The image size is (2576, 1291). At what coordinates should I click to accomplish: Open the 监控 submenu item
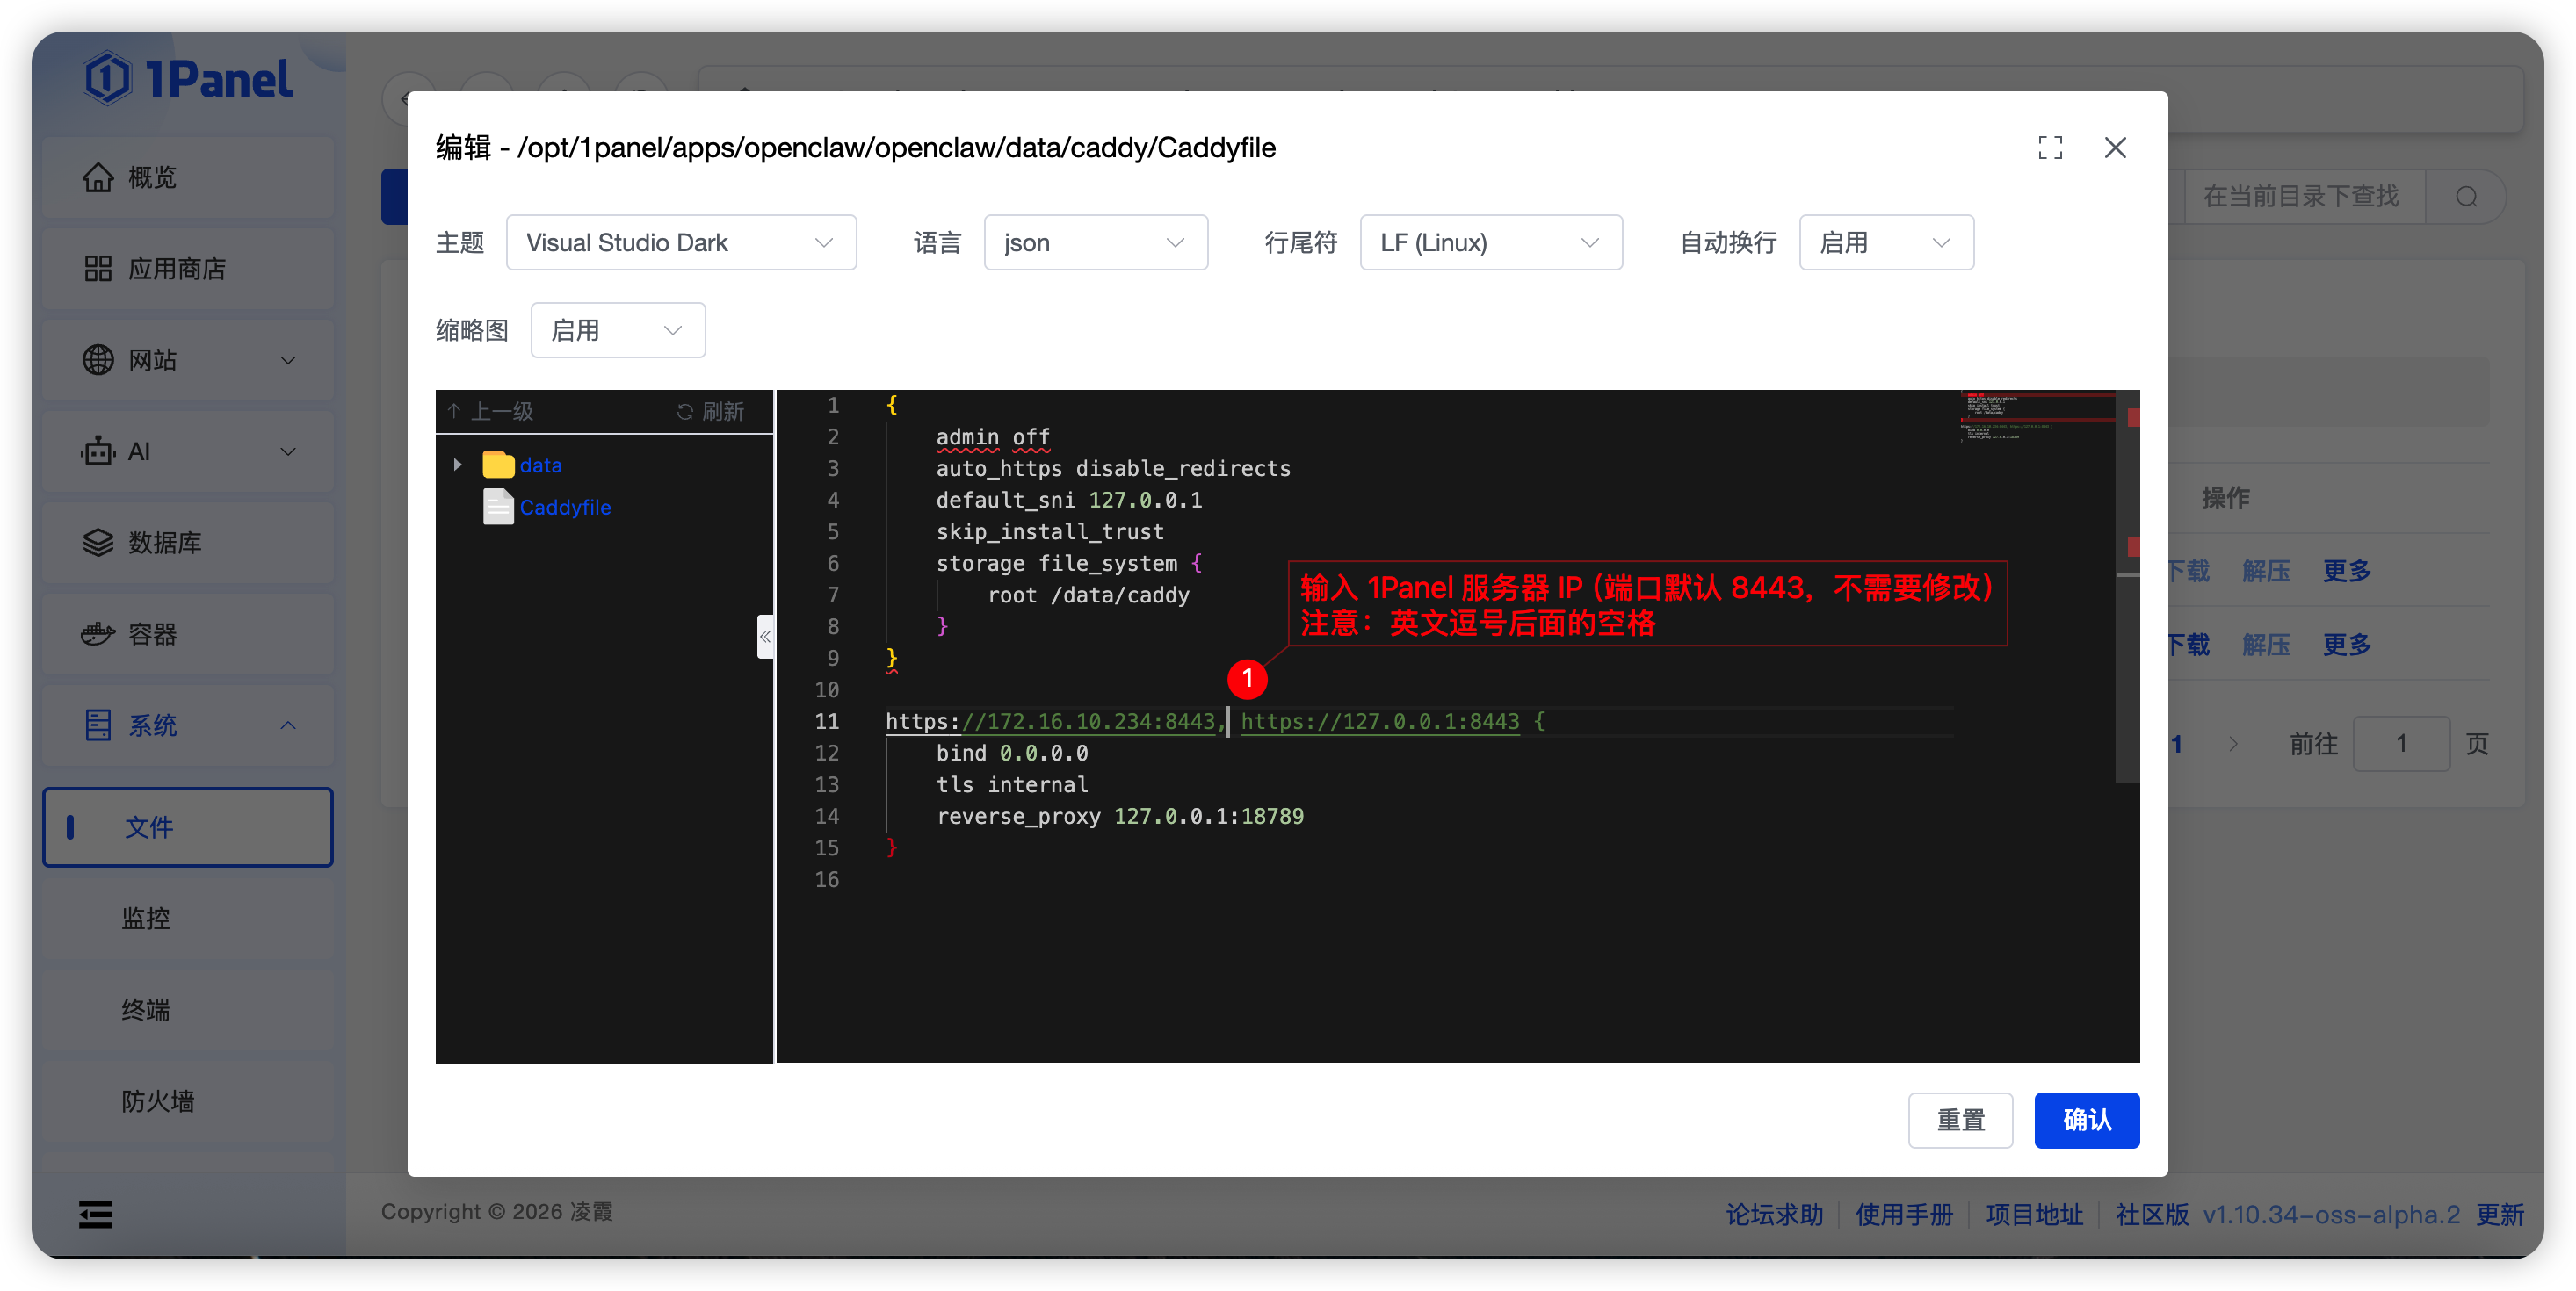(x=146, y=919)
